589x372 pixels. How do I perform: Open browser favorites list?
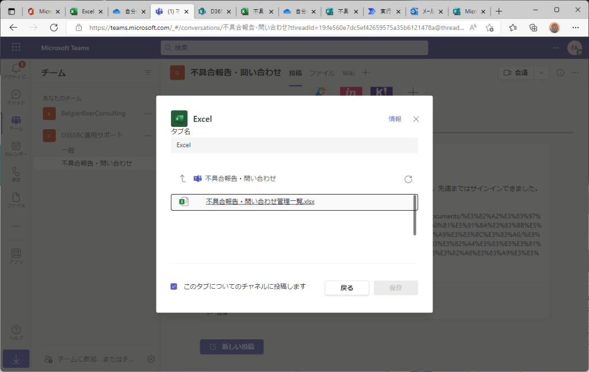[x=512, y=28]
